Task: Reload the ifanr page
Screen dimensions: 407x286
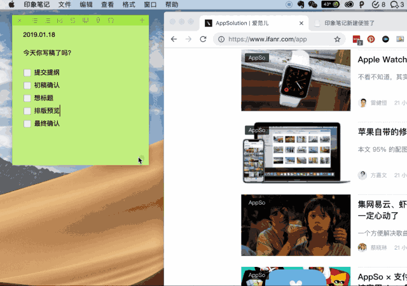Action: [203, 39]
